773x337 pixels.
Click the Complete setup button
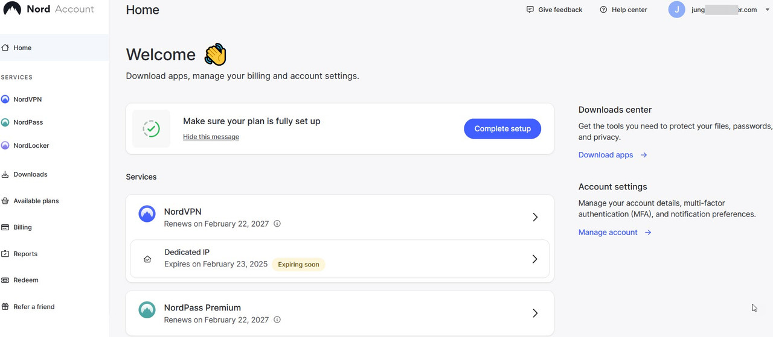pyautogui.click(x=502, y=128)
